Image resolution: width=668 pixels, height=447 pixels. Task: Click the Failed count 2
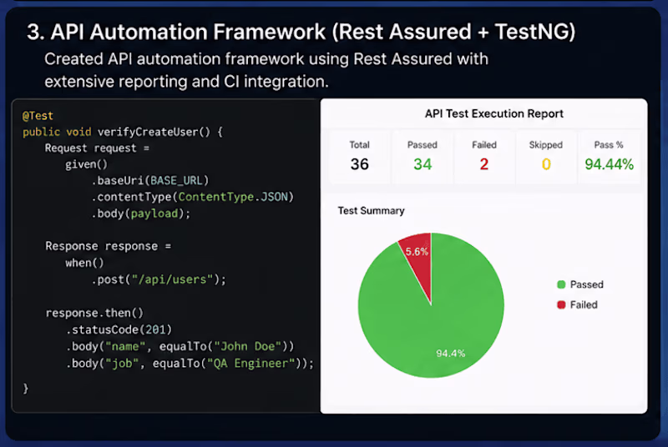click(484, 164)
